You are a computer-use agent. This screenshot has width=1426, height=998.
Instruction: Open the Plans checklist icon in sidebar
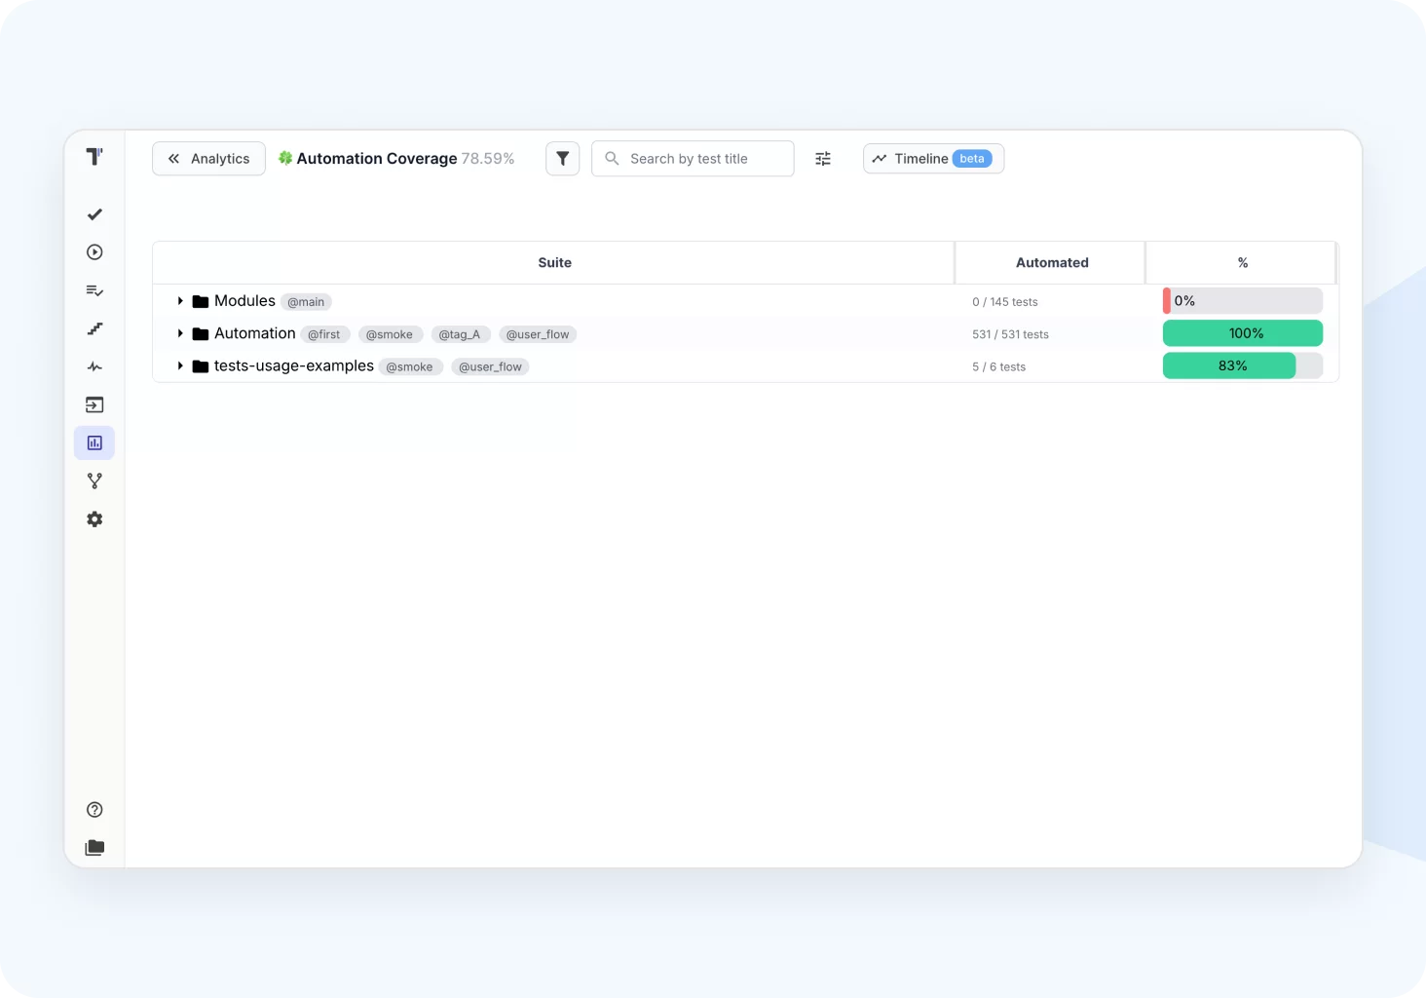(94, 290)
